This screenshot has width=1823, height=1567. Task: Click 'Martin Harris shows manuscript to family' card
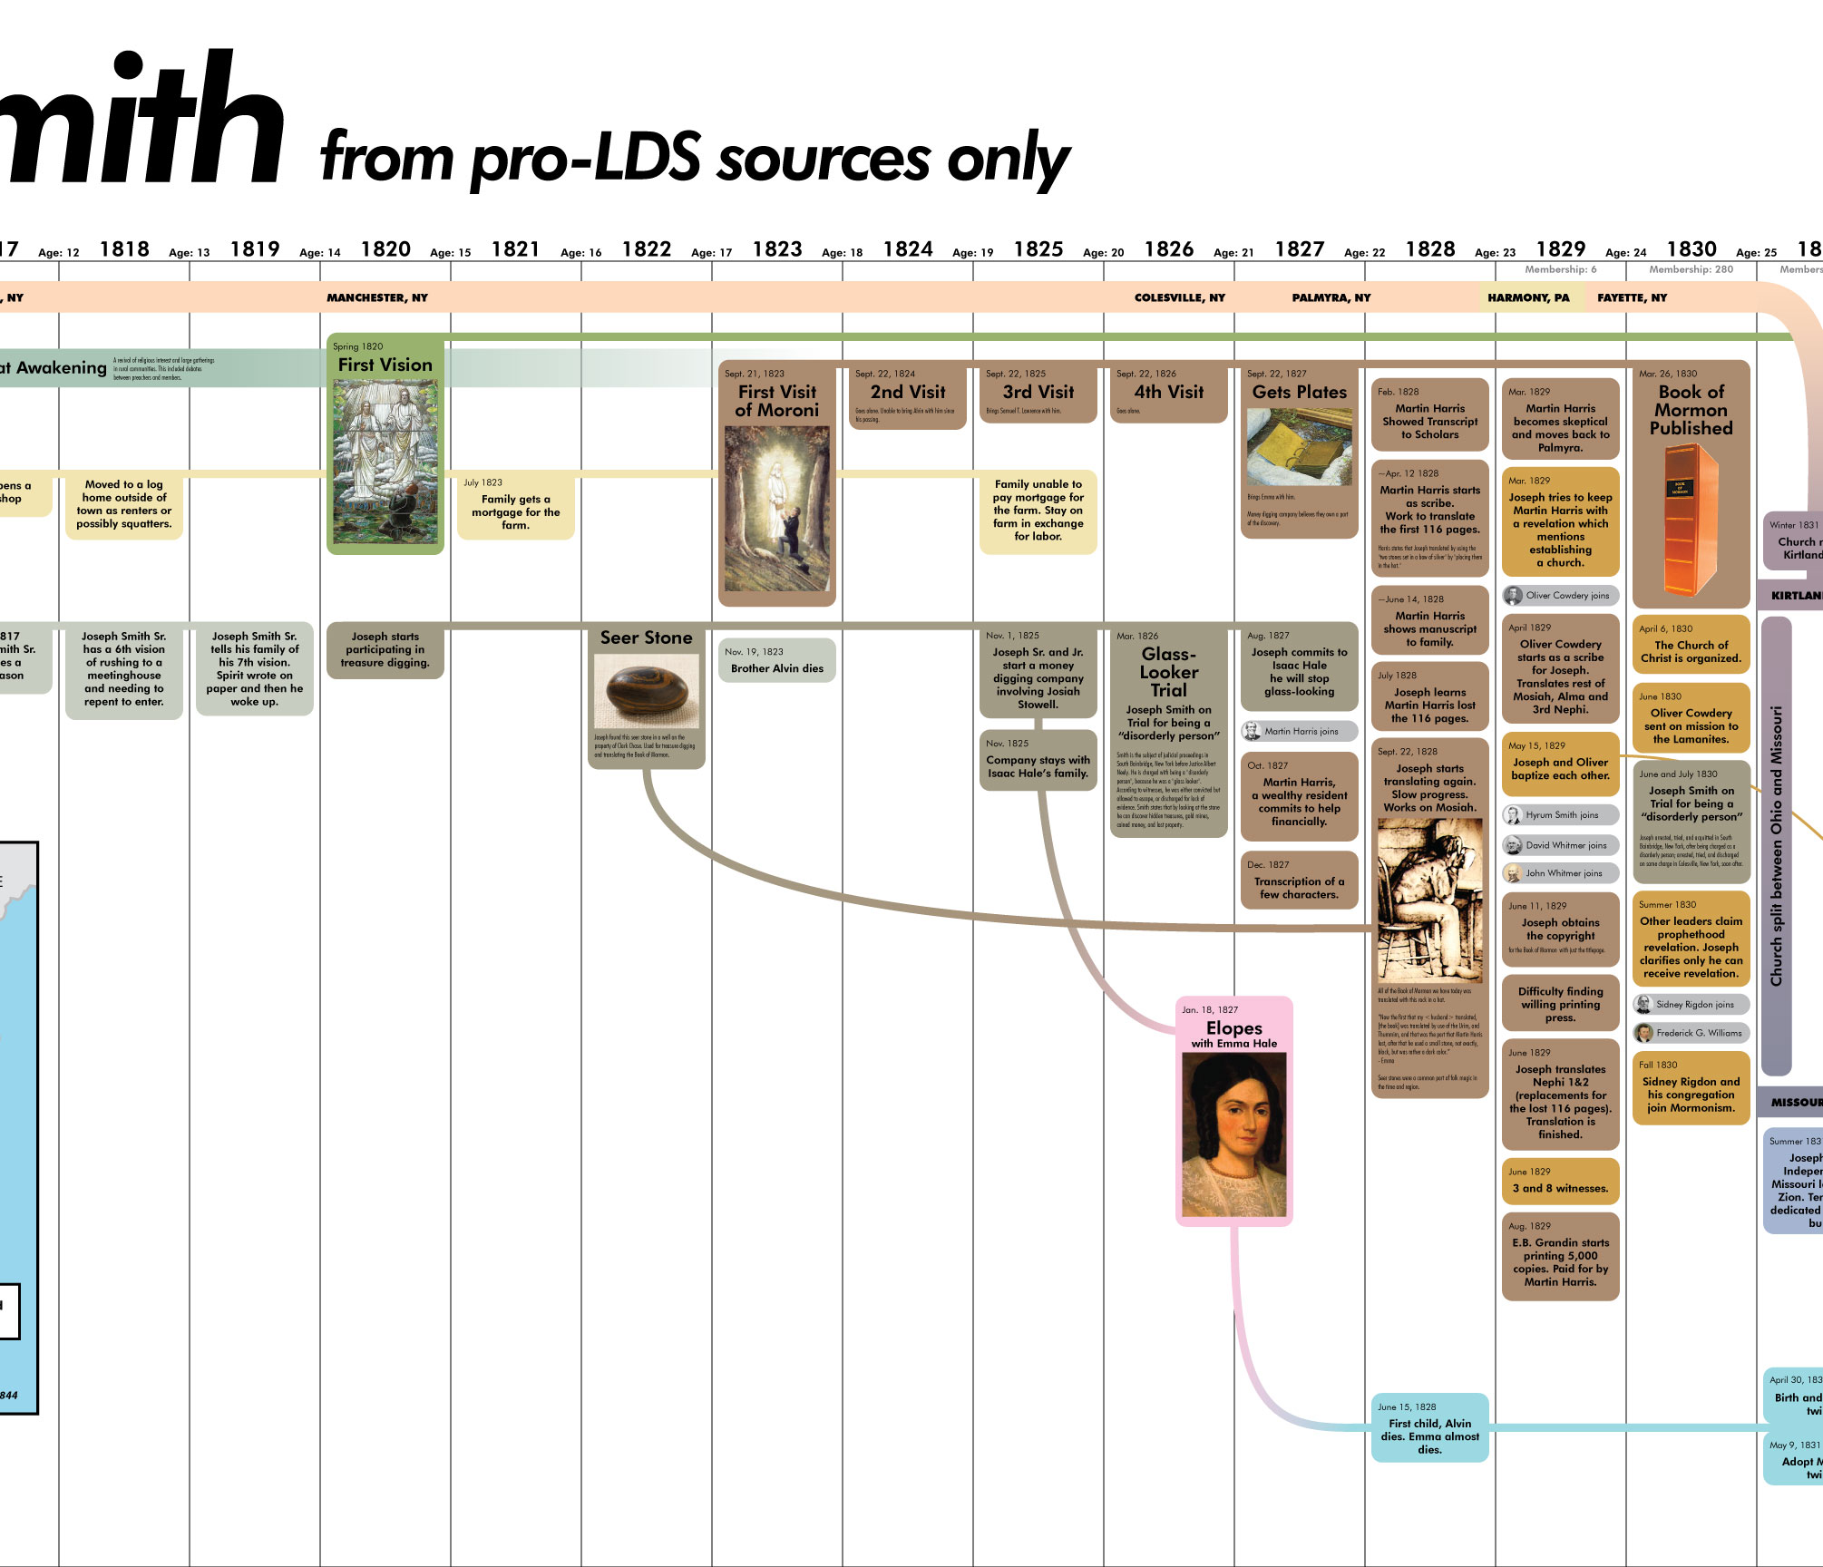pos(1430,620)
